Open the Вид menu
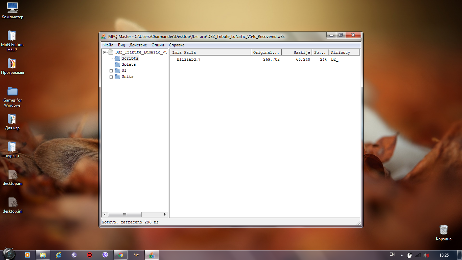Image resolution: width=462 pixels, height=260 pixels. (121, 45)
